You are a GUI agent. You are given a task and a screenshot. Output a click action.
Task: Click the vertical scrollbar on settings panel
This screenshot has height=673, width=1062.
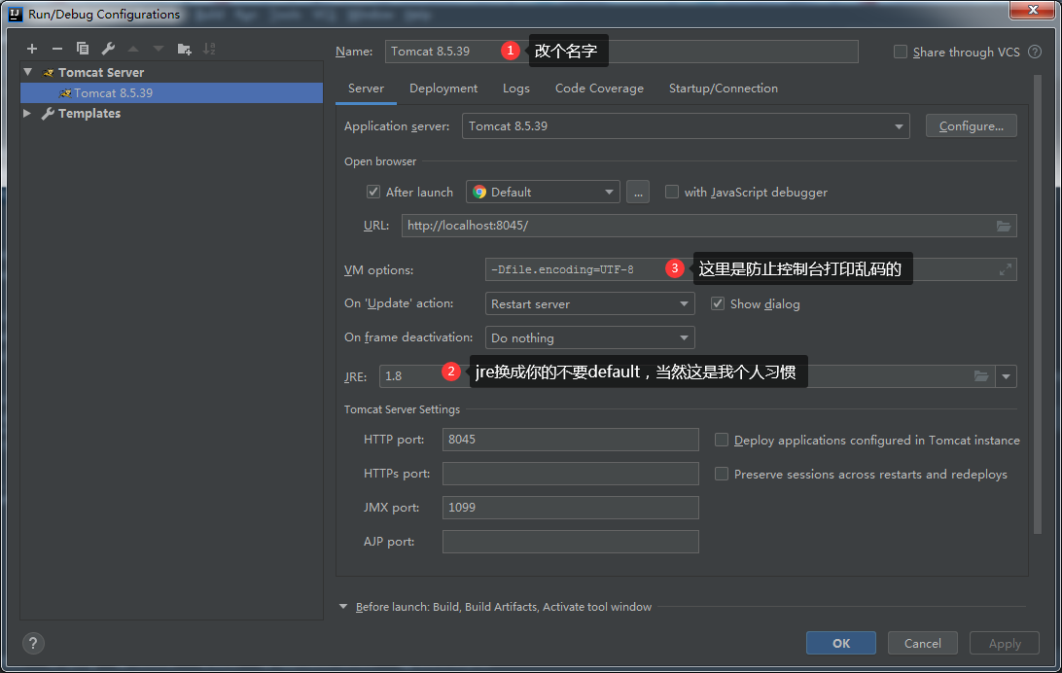coord(1038,304)
